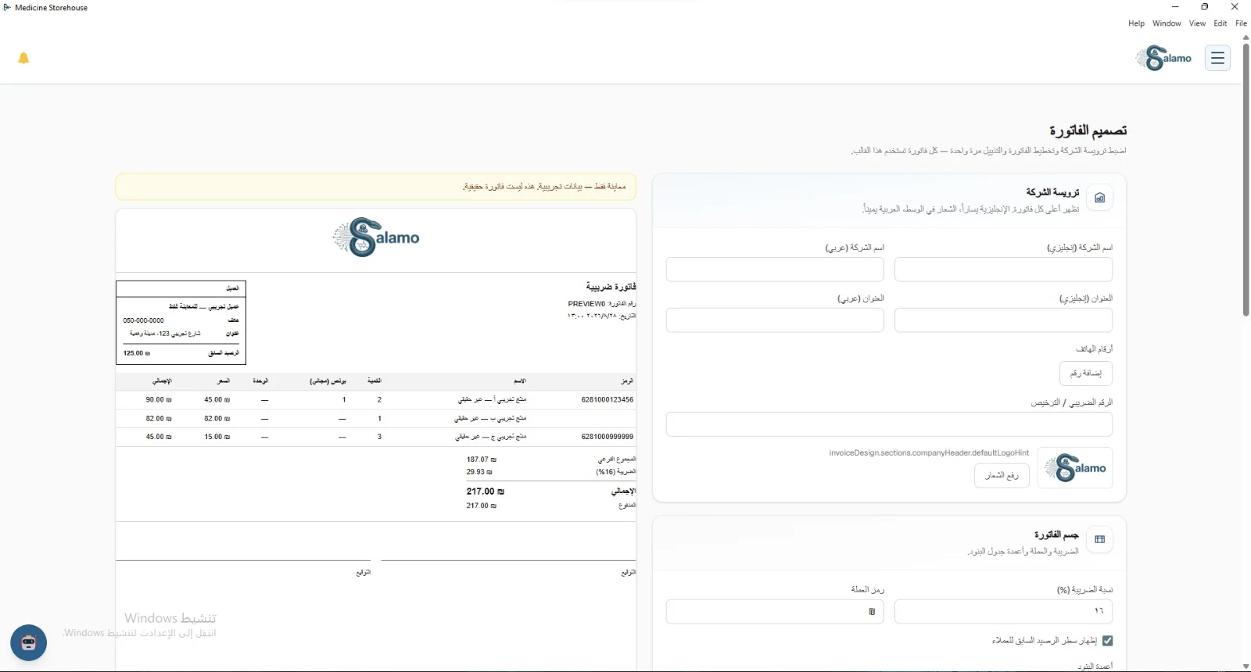Click the vertical scrollbar thumb
Viewport: 1251px width, 672px height.
click(1246, 180)
